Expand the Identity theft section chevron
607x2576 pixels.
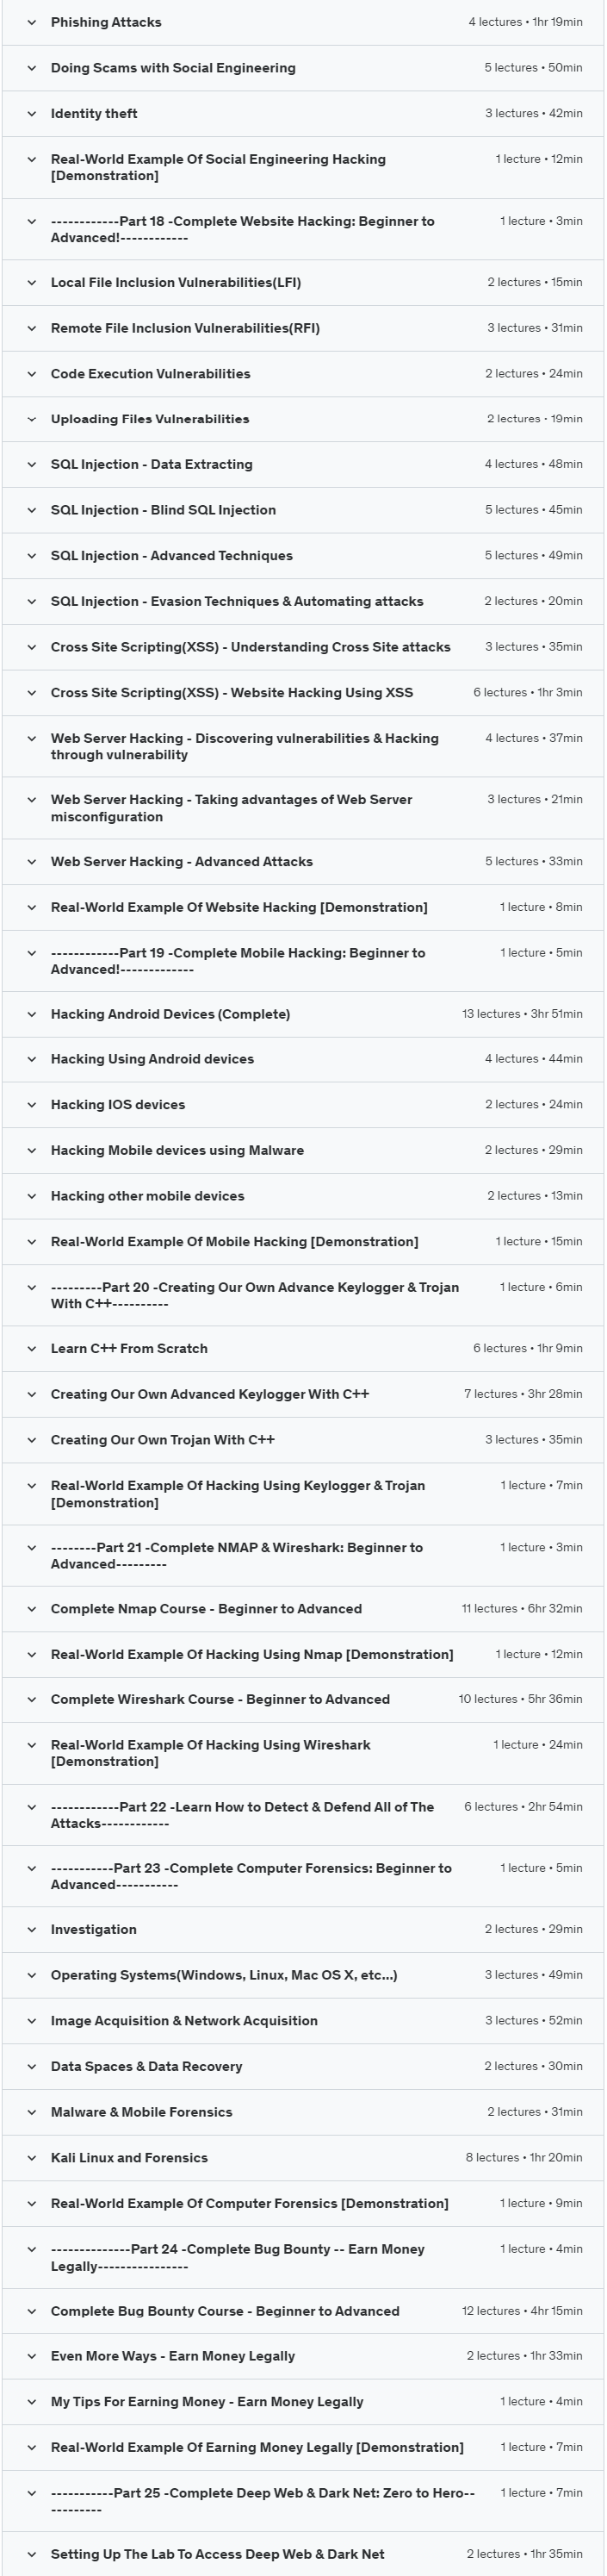click(x=31, y=113)
